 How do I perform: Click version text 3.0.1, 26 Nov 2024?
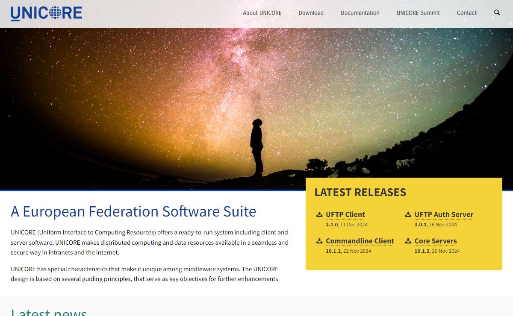tap(436, 225)
